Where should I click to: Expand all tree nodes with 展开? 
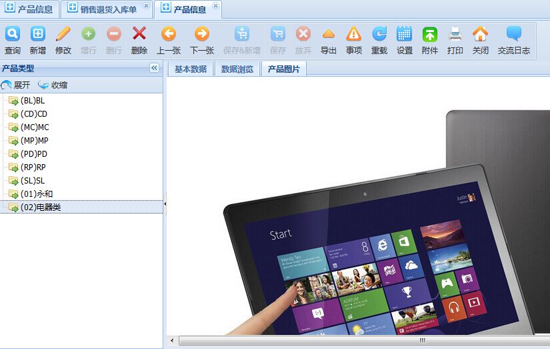pyautogui.click(x=16, y=85)
